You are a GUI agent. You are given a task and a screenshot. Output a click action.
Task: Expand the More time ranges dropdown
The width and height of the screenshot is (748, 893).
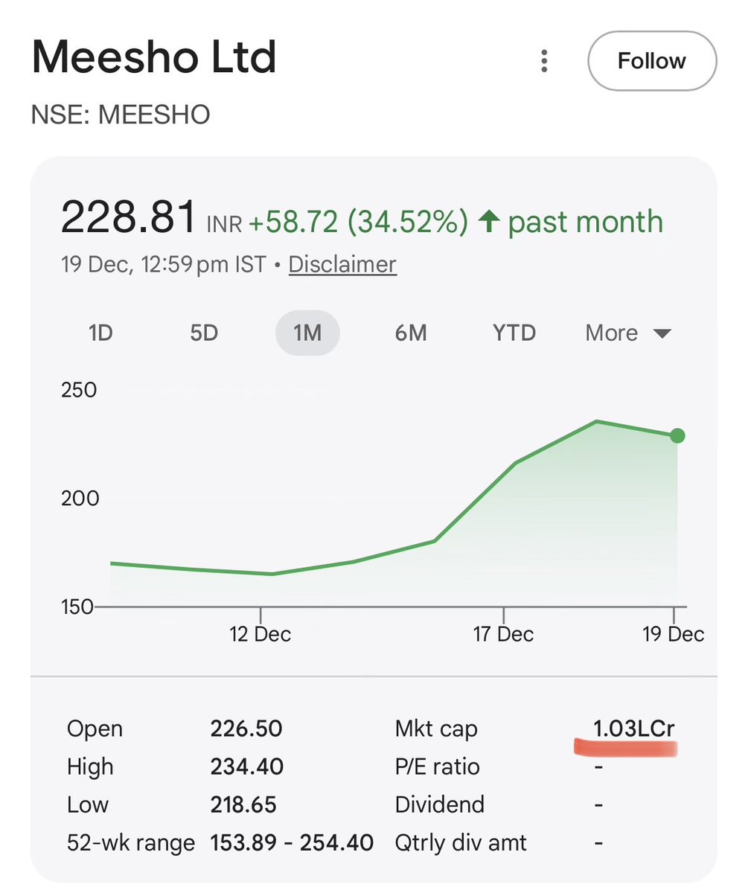[628, 333]
